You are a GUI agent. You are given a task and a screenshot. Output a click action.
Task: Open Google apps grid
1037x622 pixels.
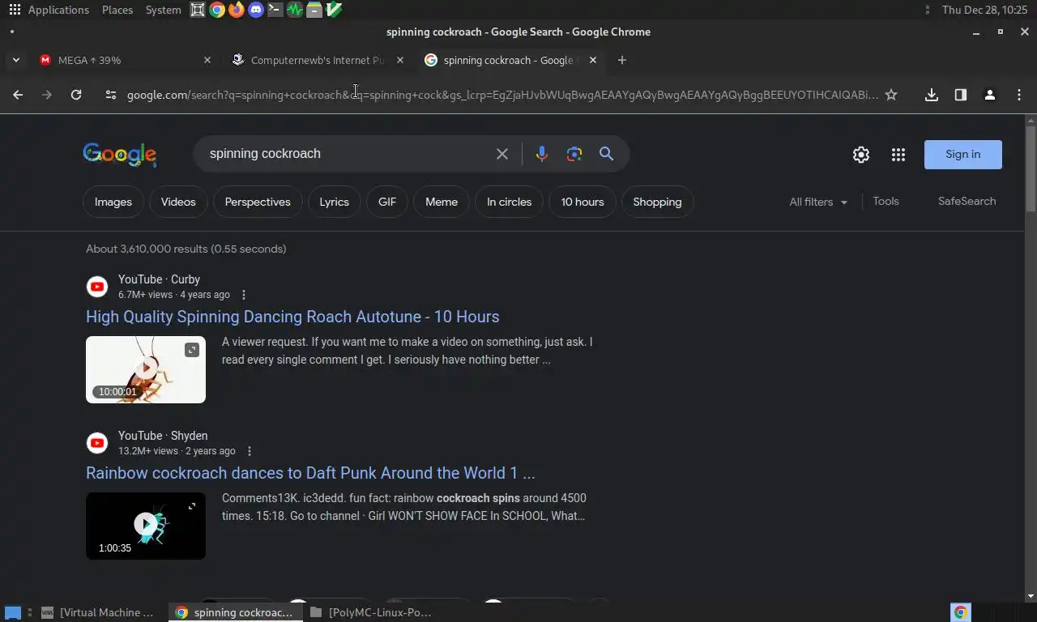click(898, 155)
